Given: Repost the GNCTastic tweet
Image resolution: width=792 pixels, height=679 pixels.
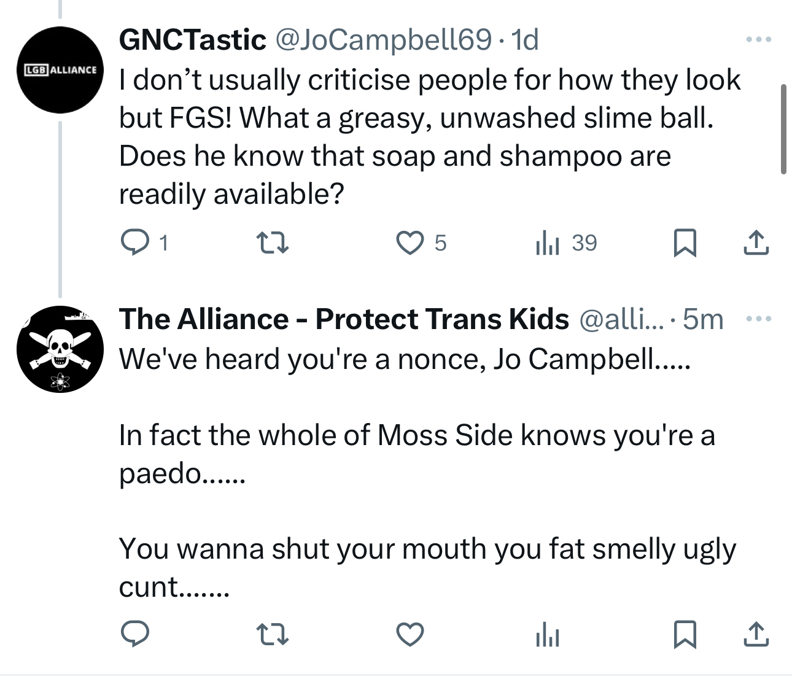Looking at the screenshot, I should click(x=272, y=243).
